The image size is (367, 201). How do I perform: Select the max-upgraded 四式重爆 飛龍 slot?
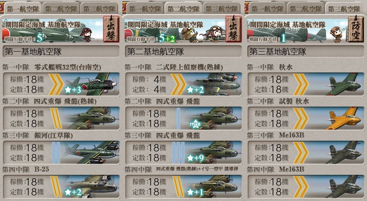click(183, 118)
